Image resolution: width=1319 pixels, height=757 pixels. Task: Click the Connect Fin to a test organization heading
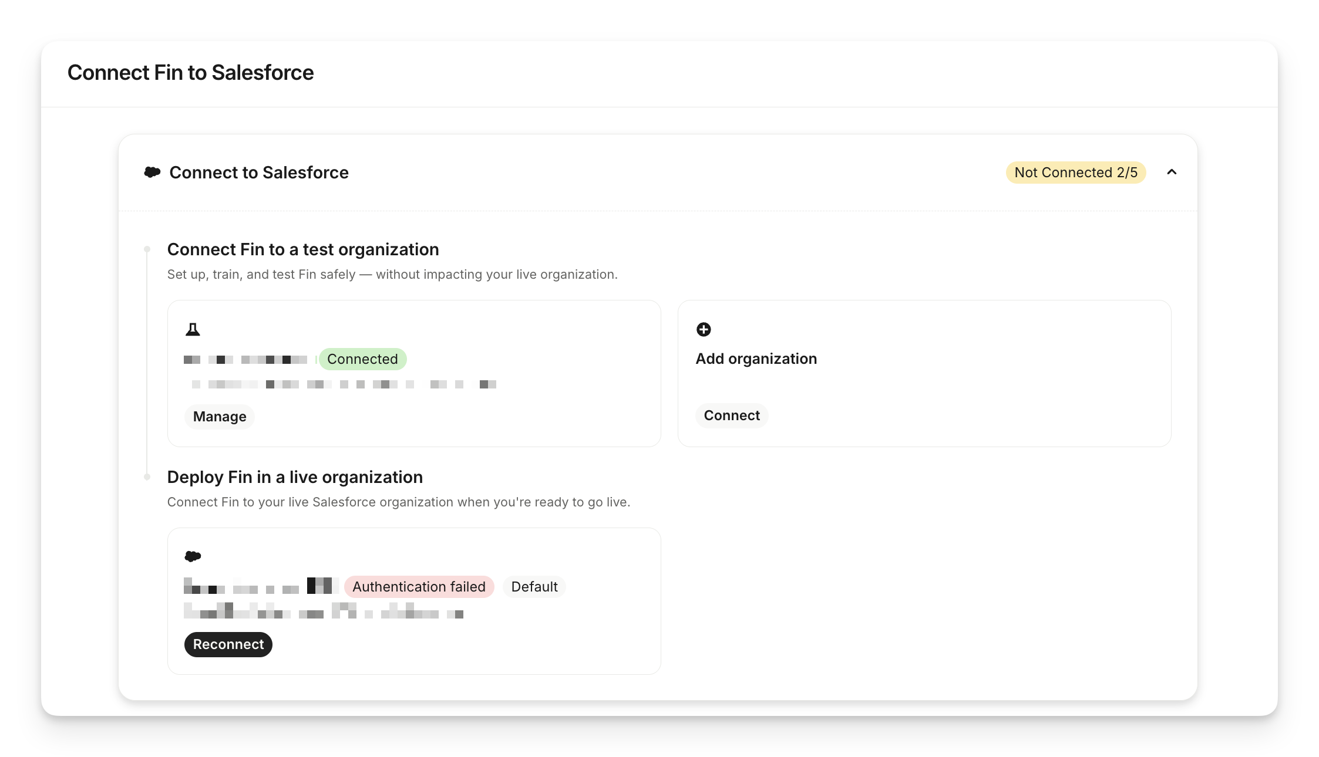click(303, 249)
